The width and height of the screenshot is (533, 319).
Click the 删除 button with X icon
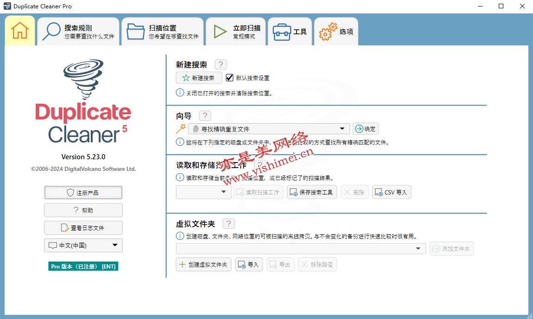[355, 192]
